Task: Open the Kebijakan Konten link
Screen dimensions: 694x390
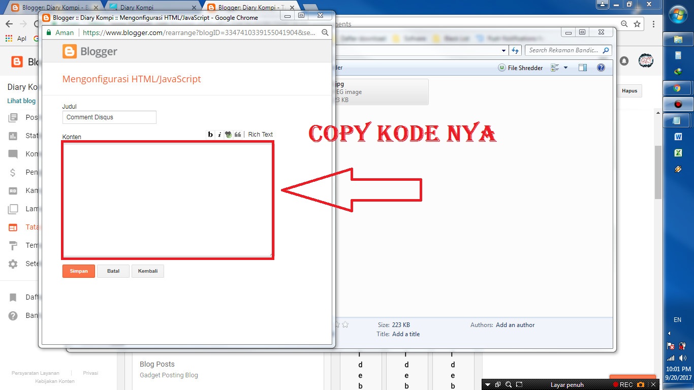Action: click(55, 381)
